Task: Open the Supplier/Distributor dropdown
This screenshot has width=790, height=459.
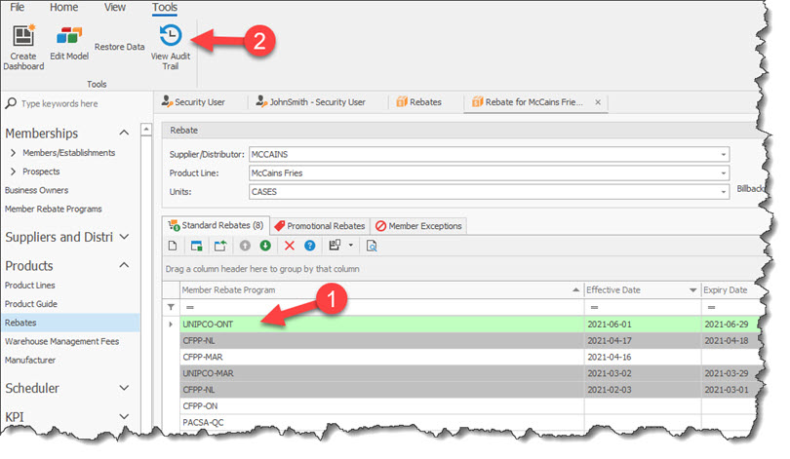Action: tap(724, 154)
